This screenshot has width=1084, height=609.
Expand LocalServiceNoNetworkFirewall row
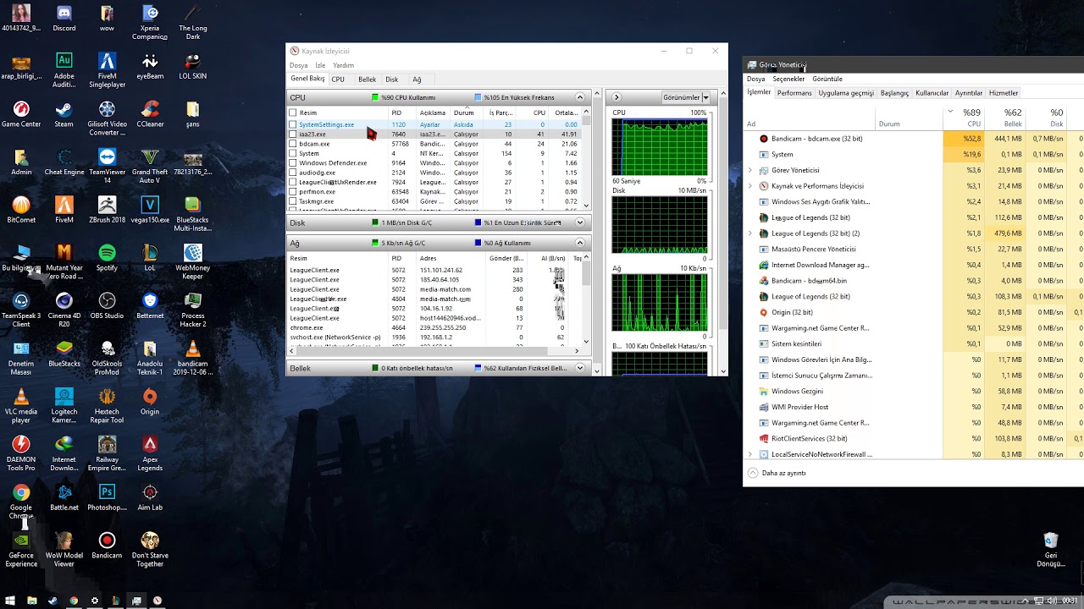coord(750,454)
